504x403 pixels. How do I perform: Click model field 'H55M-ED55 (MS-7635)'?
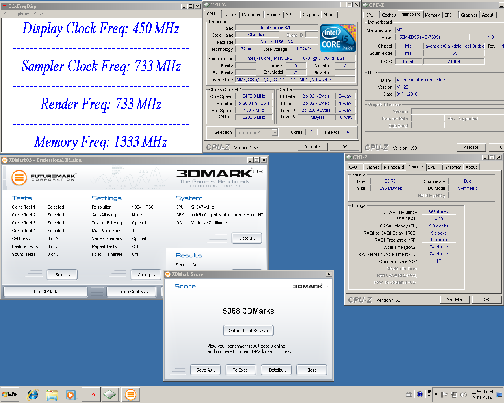point(432,37)
